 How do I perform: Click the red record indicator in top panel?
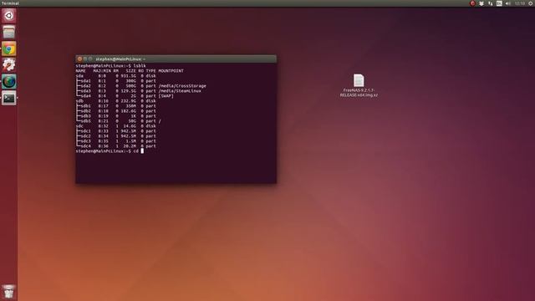tap(472, 3)
